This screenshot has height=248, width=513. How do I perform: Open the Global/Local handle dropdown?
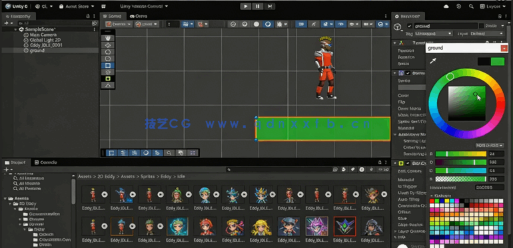coord(147,24)
